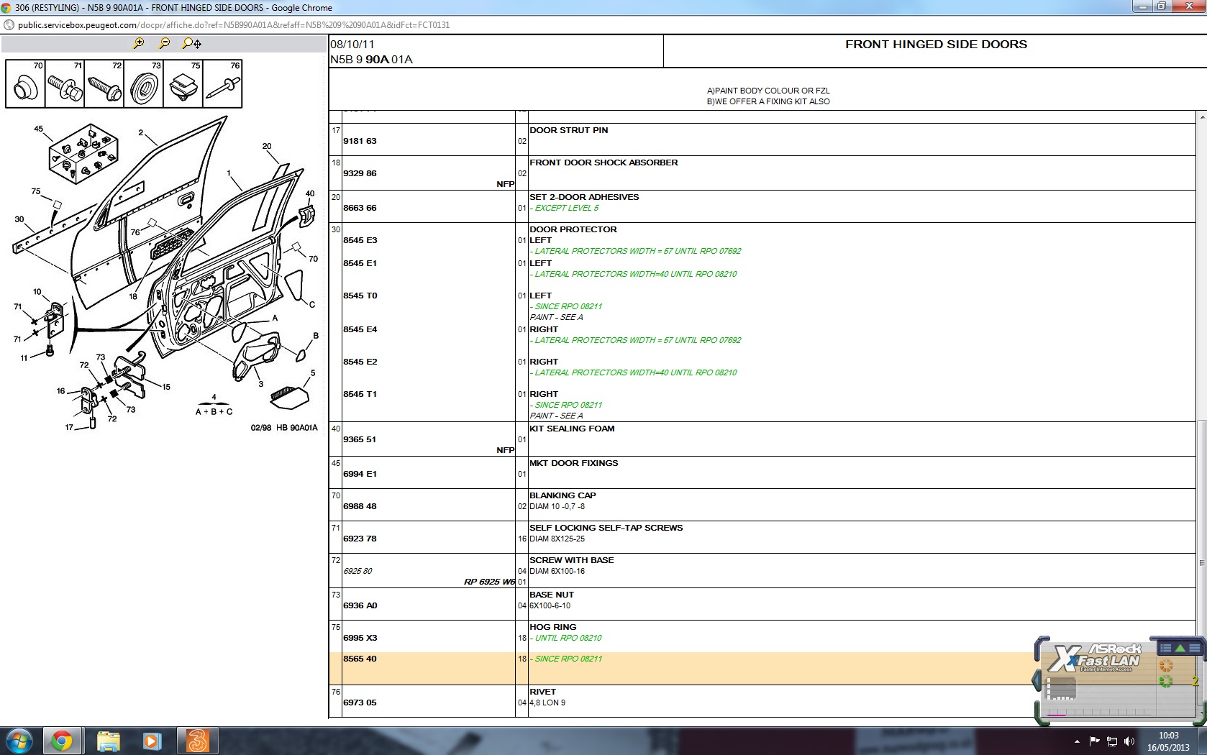Zoom out of the parts diagram
This screenshot has width=1207, height=755.
[x=165, y=43]
